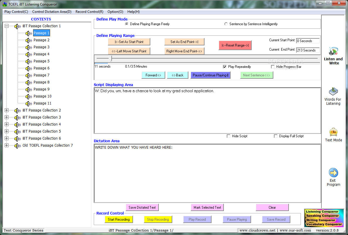Go back with the Back button
The height and width of the screenshot is (235, 348).
tap(178, 75)
